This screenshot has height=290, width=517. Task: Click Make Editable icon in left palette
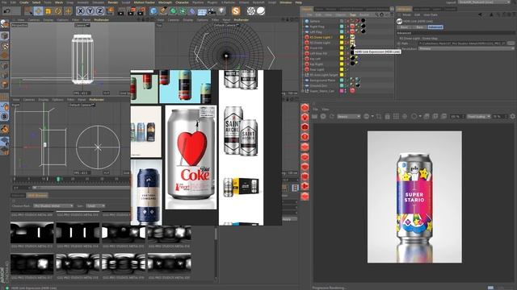(x=4, y=23)
